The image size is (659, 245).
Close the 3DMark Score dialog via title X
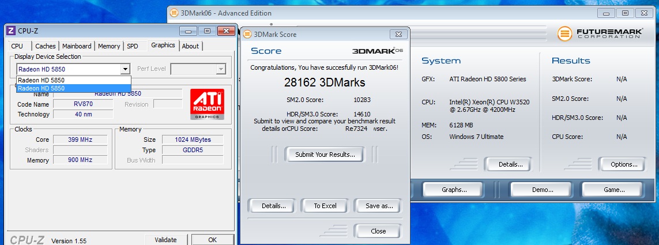[x=398, y=35]
